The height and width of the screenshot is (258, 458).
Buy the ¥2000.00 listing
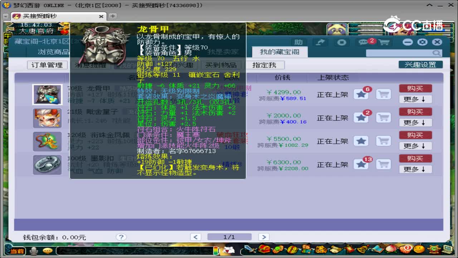tap(415, 112)
